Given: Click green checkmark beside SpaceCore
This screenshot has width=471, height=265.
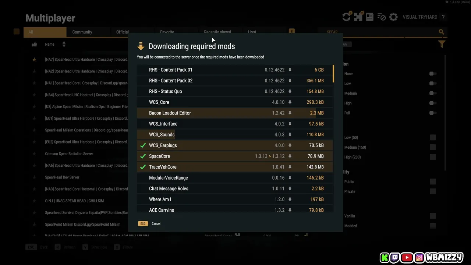Looking at the screenshot, I should [x=143, y=156].
